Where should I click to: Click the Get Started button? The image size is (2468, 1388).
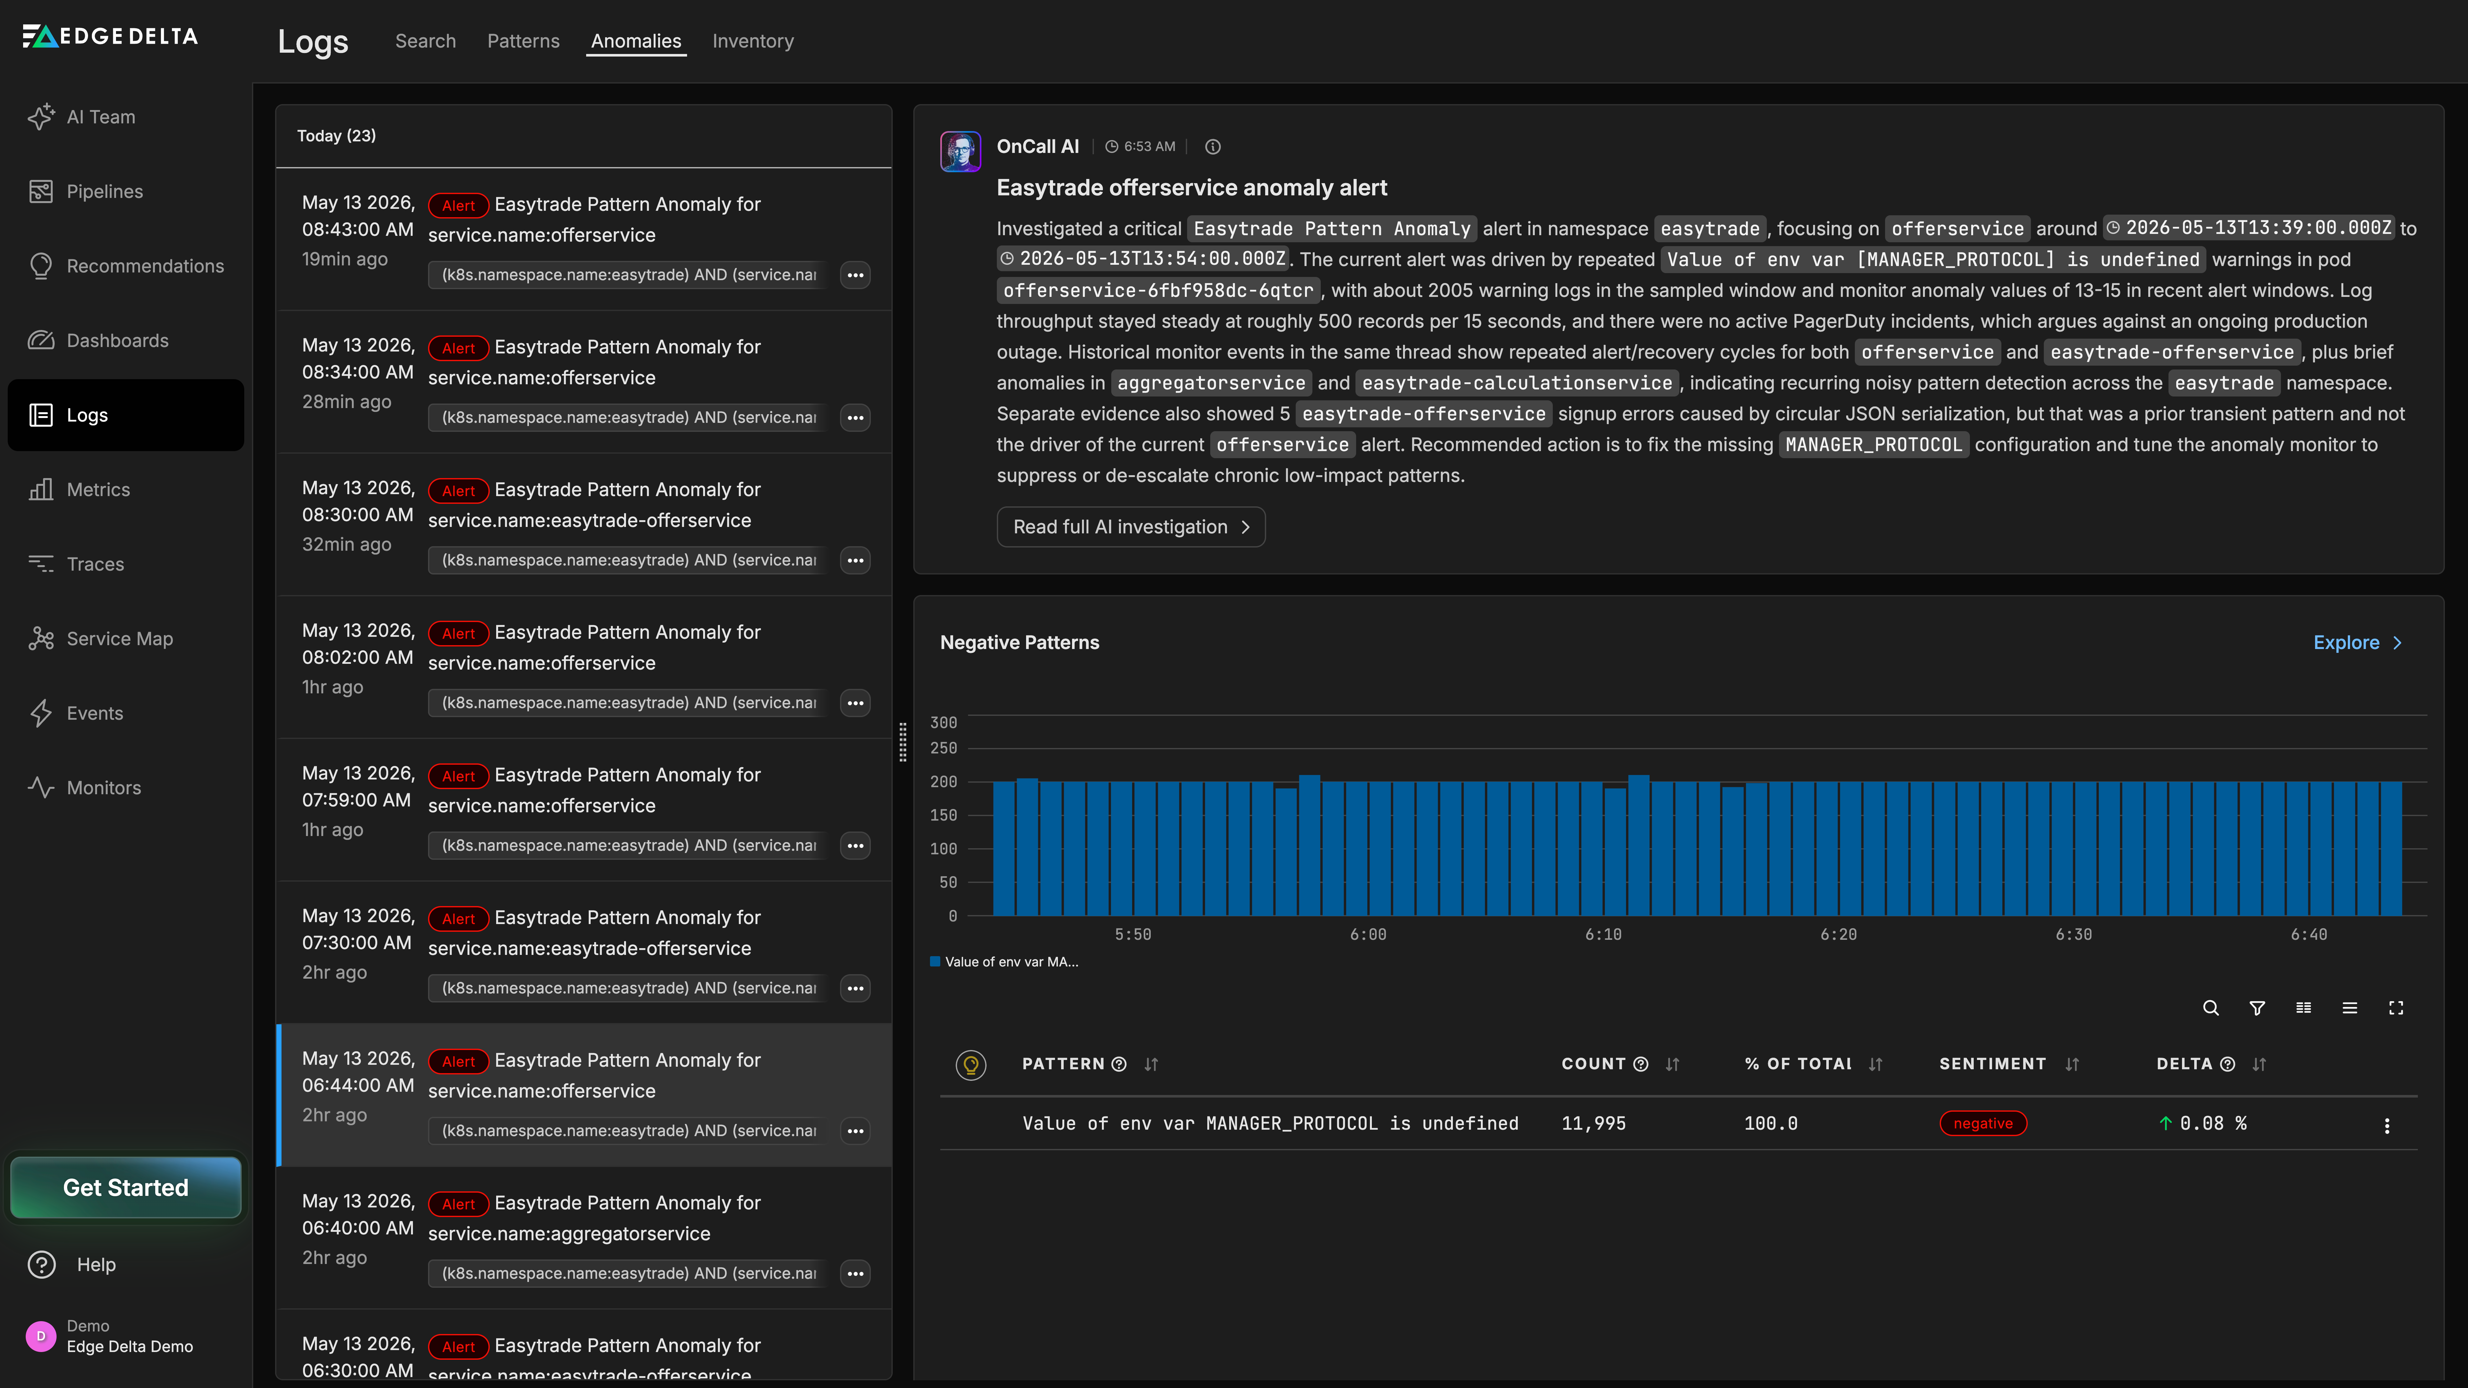click(x=126, y=1188)
